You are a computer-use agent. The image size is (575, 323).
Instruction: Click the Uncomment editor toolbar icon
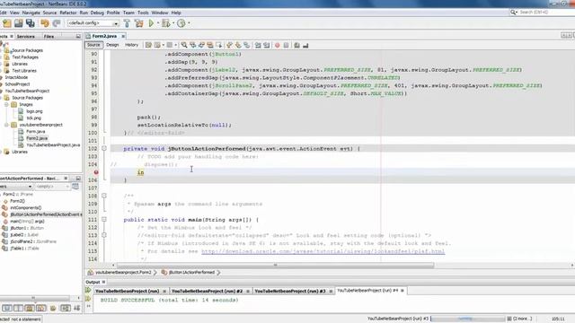[x=305, y=45]
